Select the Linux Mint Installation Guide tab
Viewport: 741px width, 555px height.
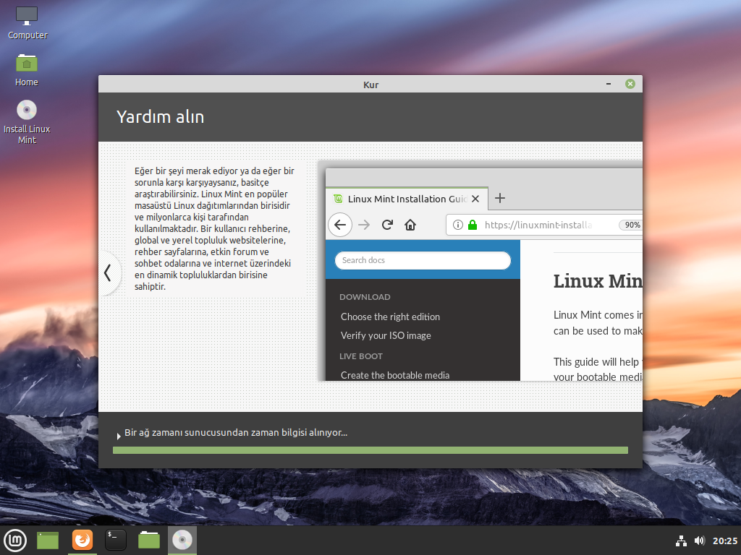pos(407,199)
